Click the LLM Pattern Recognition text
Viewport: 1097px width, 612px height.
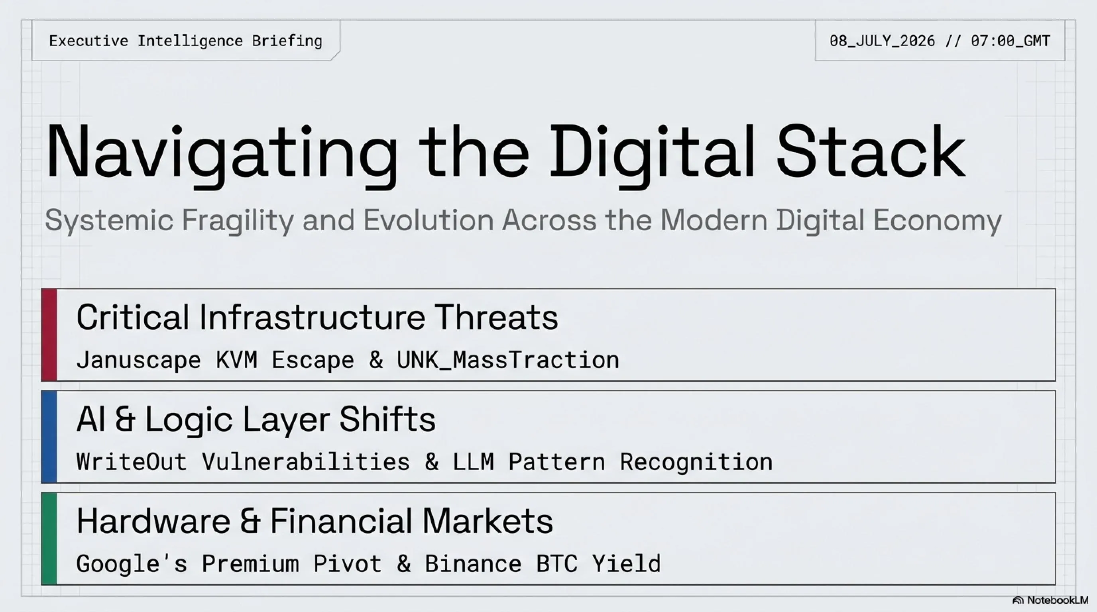[612, 462]
